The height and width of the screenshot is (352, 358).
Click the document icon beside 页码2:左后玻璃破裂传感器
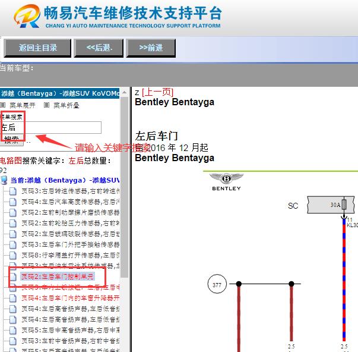(x=13, y=234)
